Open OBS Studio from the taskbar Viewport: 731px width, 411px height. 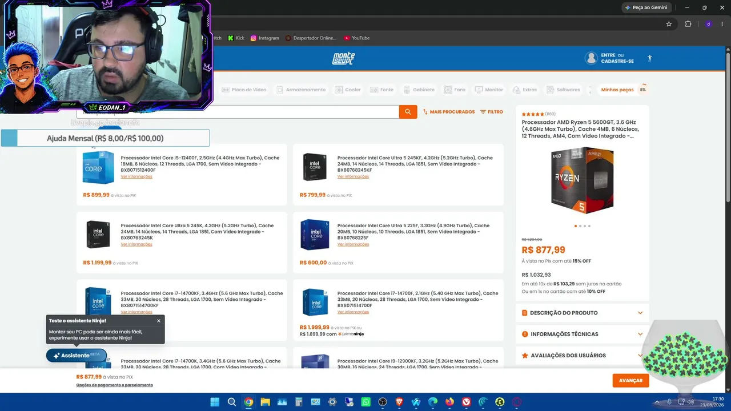click(383, 402)
